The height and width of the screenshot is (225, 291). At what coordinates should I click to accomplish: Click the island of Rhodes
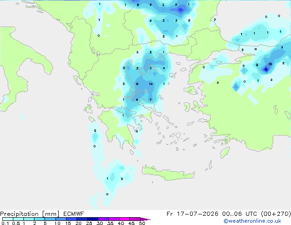pyautogui.click(x=225, y=152)
